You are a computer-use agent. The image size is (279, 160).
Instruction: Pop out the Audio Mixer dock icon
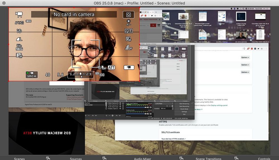181,158
